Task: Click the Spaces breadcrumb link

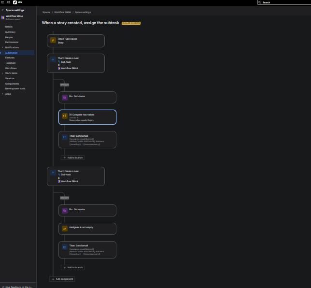Action: 46,12
